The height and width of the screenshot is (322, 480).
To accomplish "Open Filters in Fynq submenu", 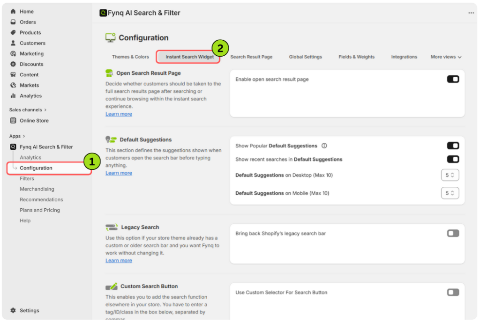I will pyautogui.click(x=27, y=178).
